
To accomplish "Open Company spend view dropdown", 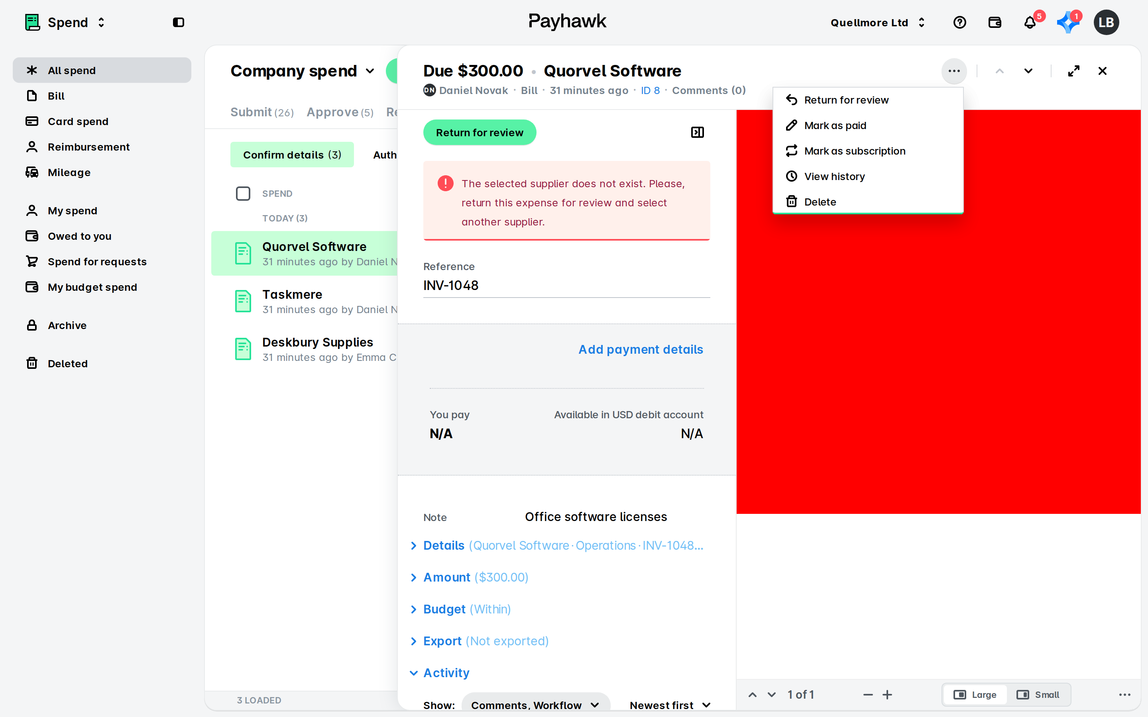I will click(302, 71).
